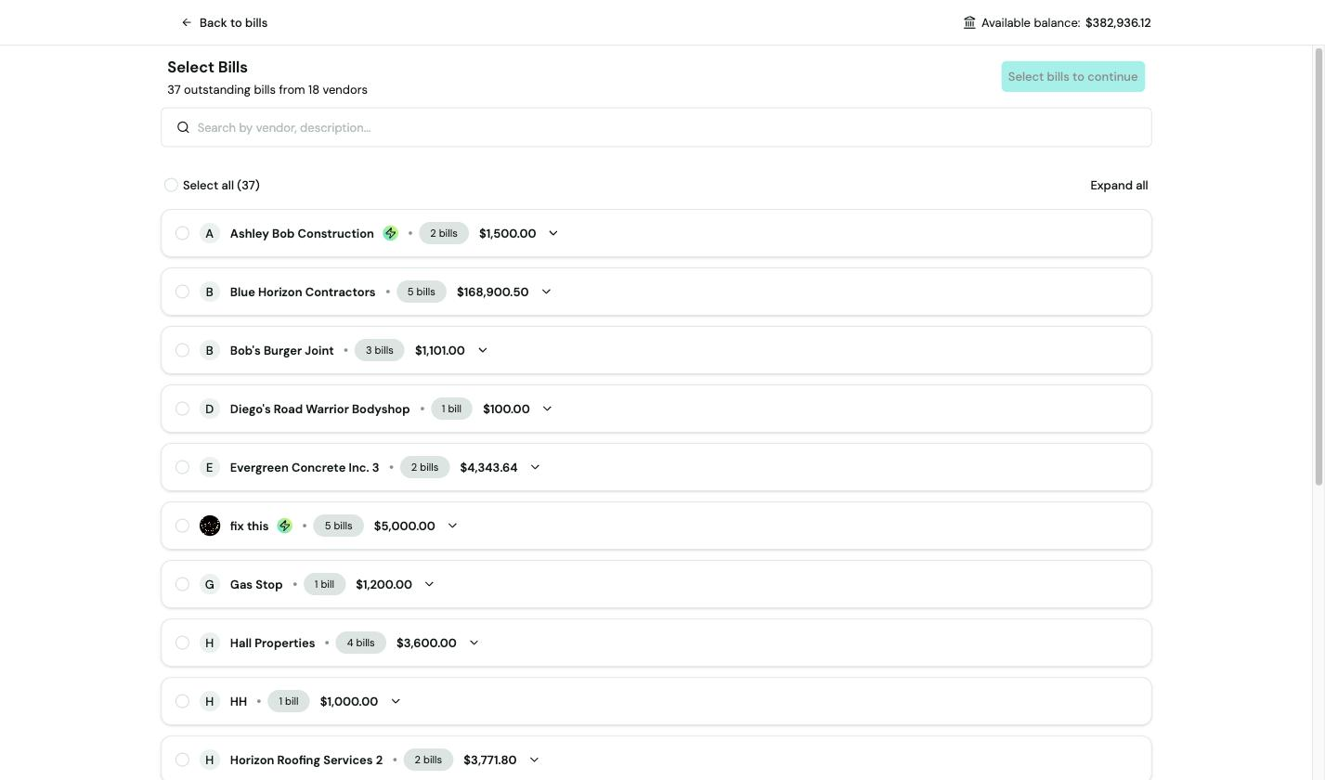Click green lightning badge next to Ashley Bob Construction

coord(391,233)
